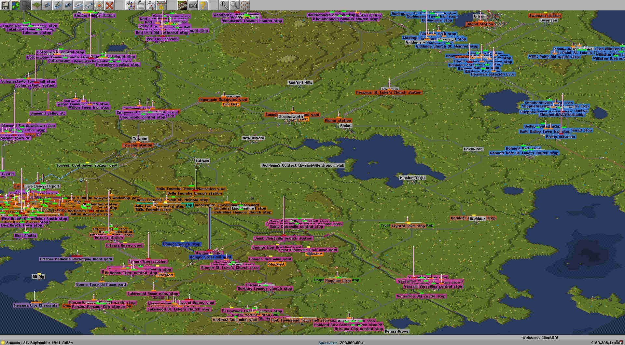Click the Bedford Hills town label
This screenshot has width=625, height=345.
(x=300, y=83)
